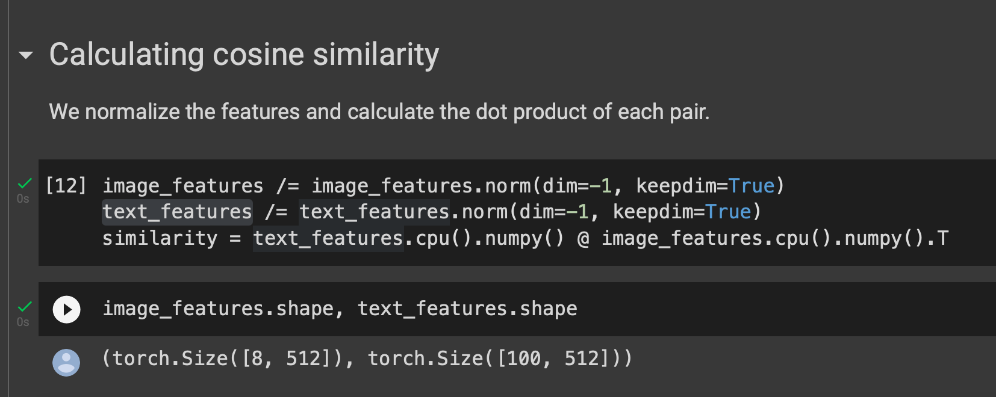This screenshot has height=397, width=996.
Task: Click the @ matrix operator in similarity line
Action: click(x=583, y=239)
